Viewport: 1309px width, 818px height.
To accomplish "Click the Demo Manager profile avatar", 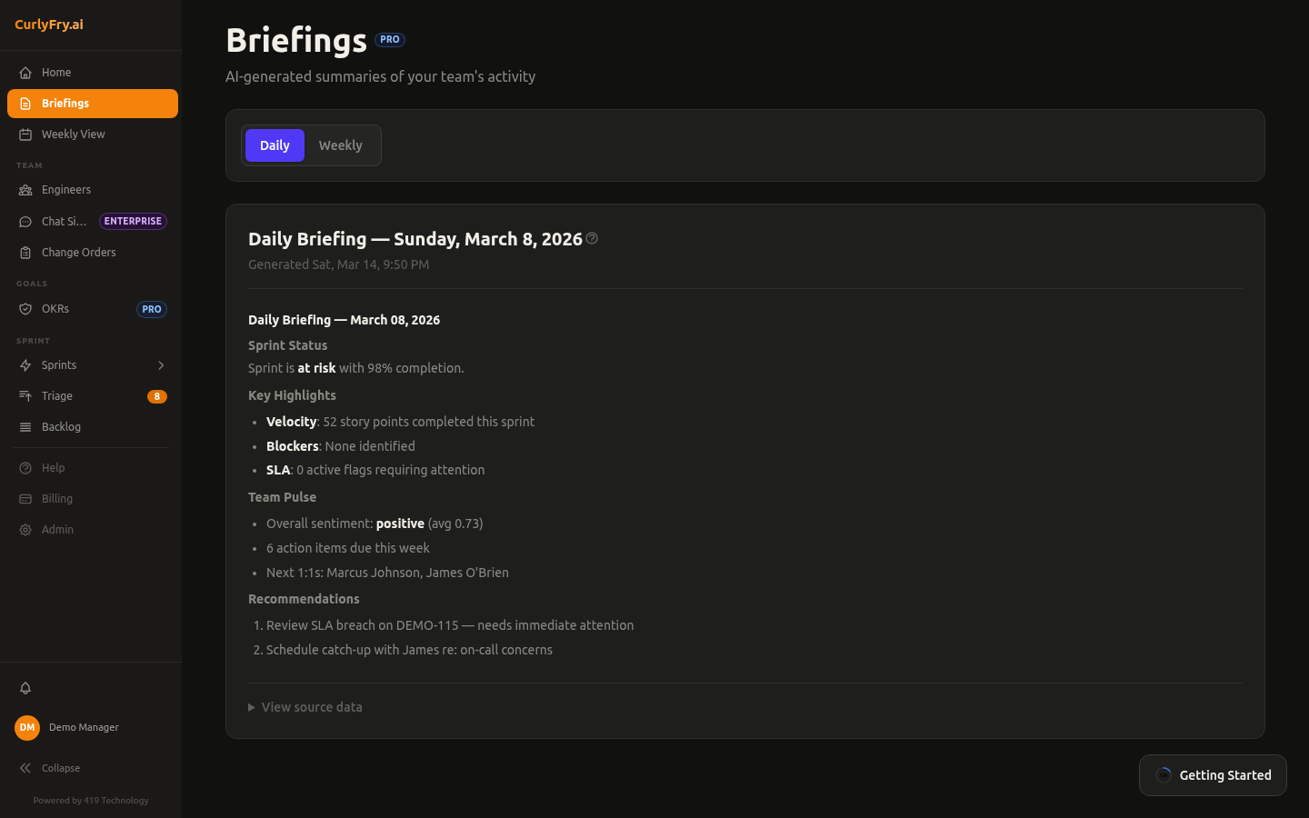I will coord(27,727).
